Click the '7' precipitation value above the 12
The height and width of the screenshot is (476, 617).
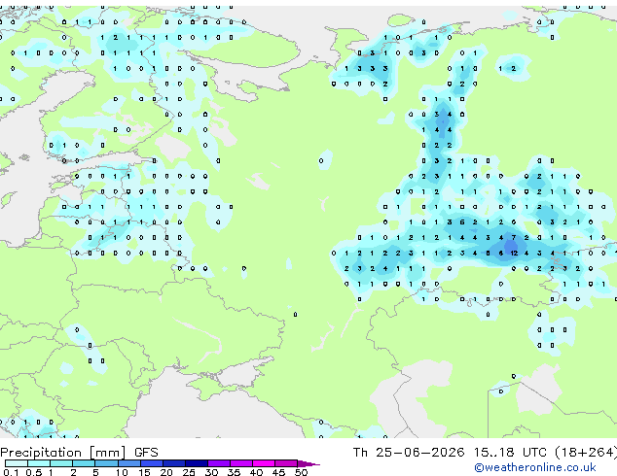[x=514, y=238]
